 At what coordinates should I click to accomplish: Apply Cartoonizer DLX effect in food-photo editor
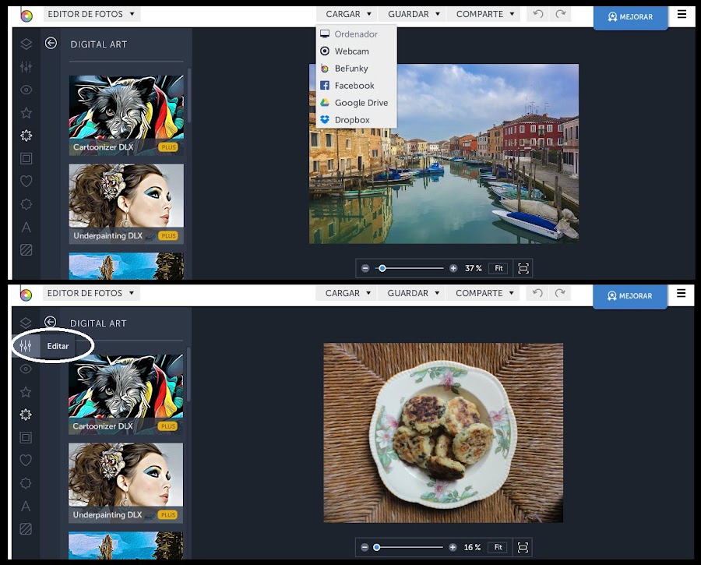(125, 394)
